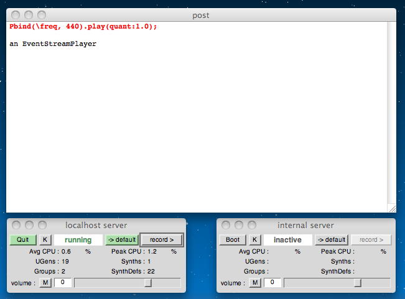The height and width of the screenshot is (299, 405).
Task: Click the running status in localhost server
Action: coord(78,240)
